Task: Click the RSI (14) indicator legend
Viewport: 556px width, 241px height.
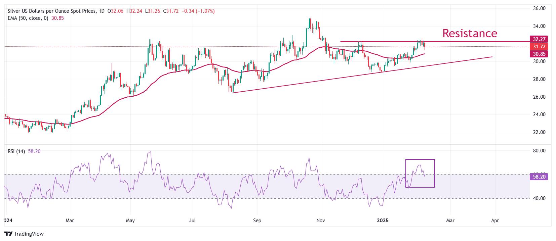Action: [24, 151]
